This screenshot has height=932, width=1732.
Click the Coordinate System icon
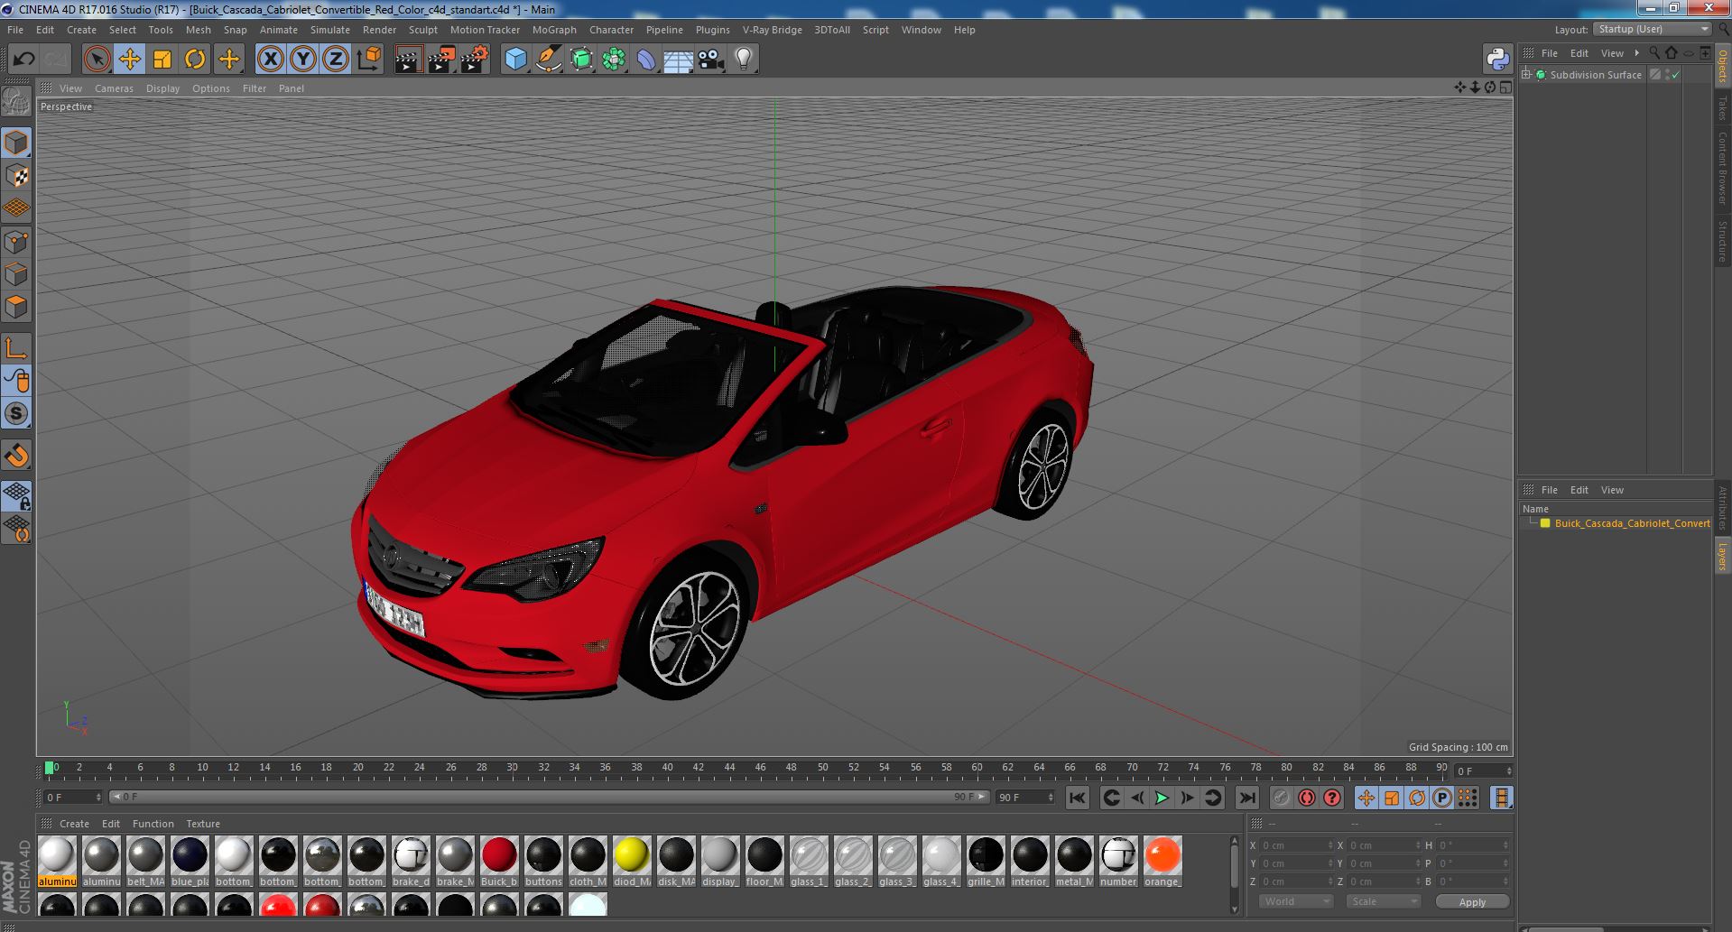(x=369, y=60)
